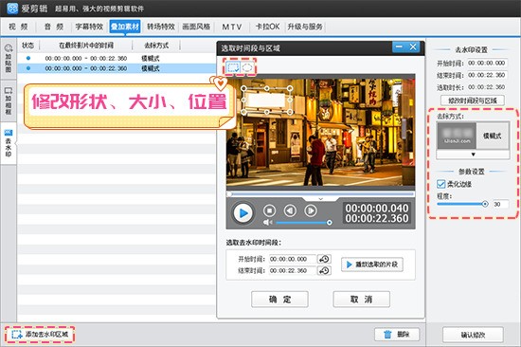
Task: Switch to the 字幕特效 tab
Action: [89, 27]
